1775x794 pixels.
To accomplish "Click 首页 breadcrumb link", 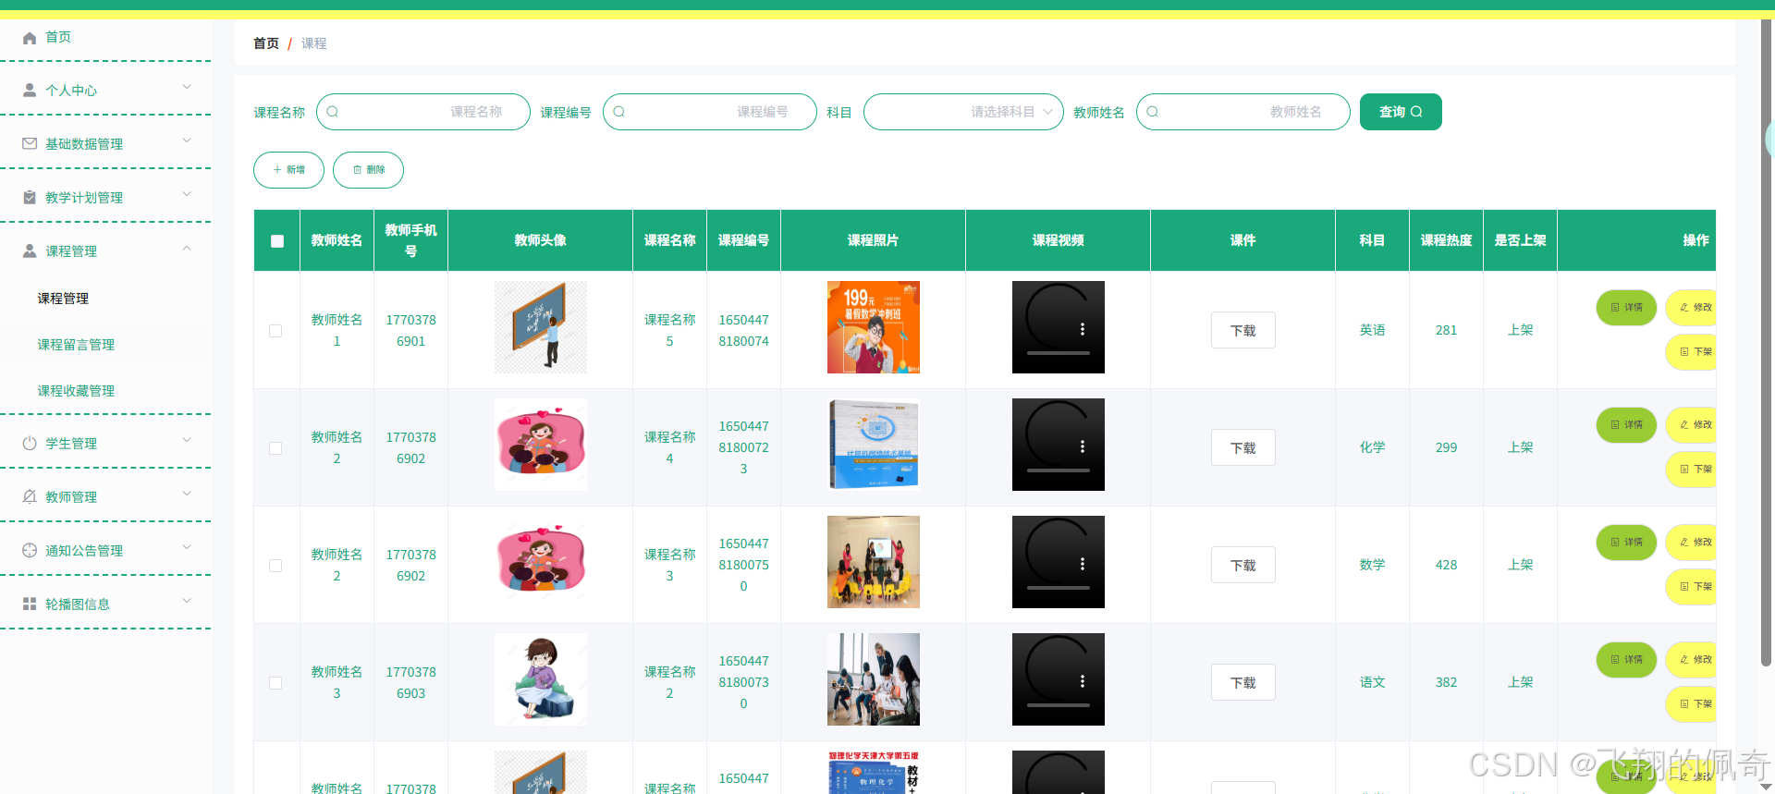I will [266, 43].
